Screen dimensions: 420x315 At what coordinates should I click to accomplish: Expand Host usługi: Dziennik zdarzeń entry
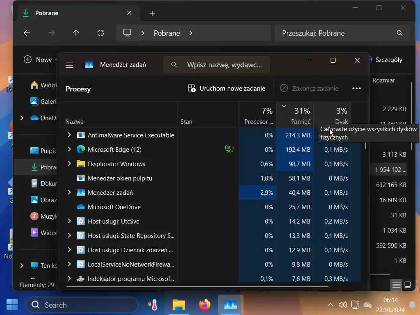point(69,250)
